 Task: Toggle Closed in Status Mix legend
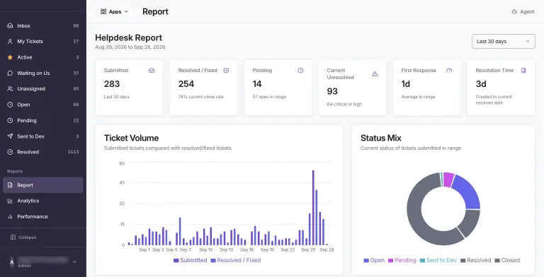pyautogui.click(x=507, y=260)
